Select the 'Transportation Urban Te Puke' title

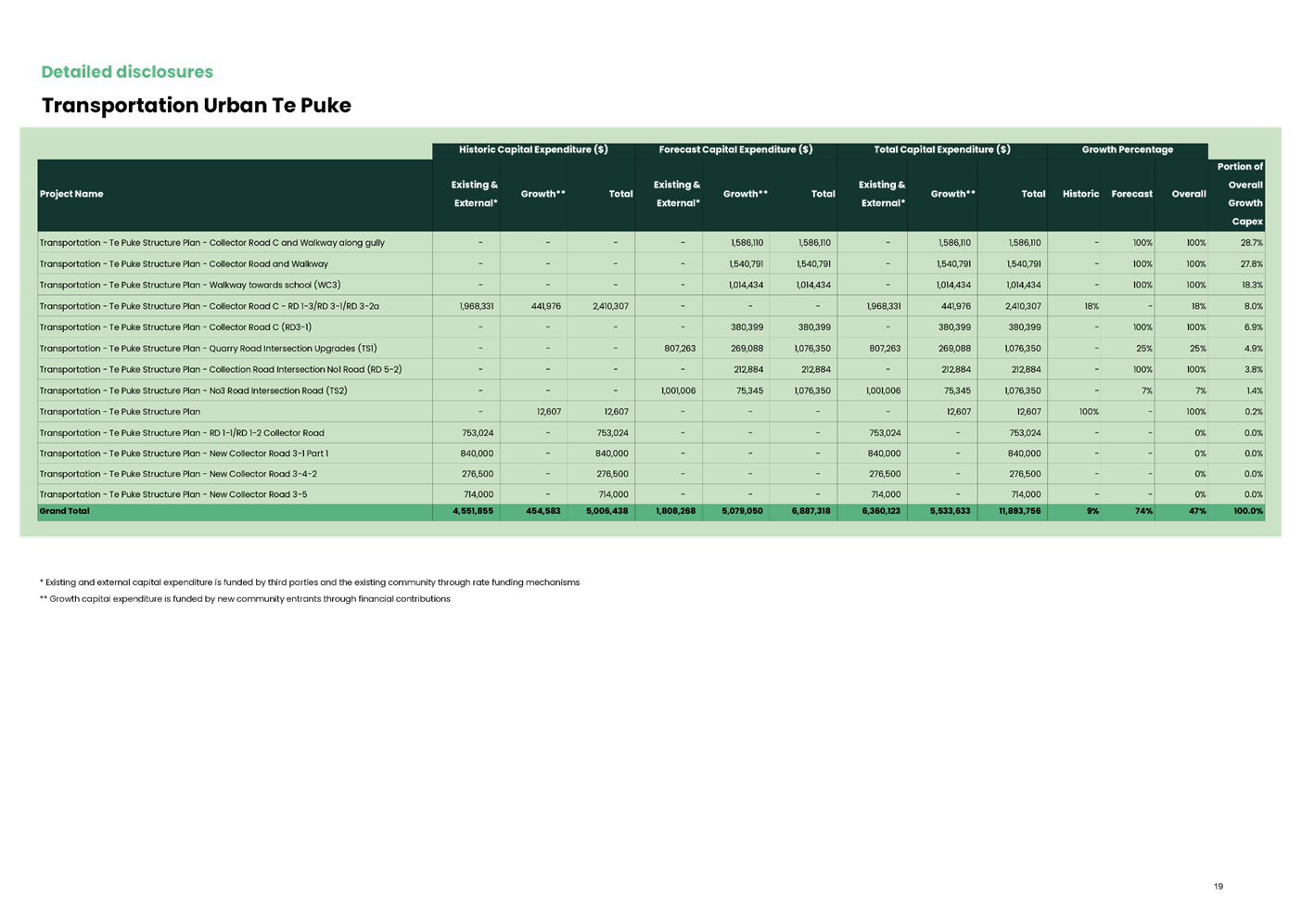(196, 106)
